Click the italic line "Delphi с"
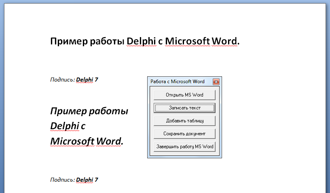Viewport: 330px width, 193px height. [x=67, y=126]
